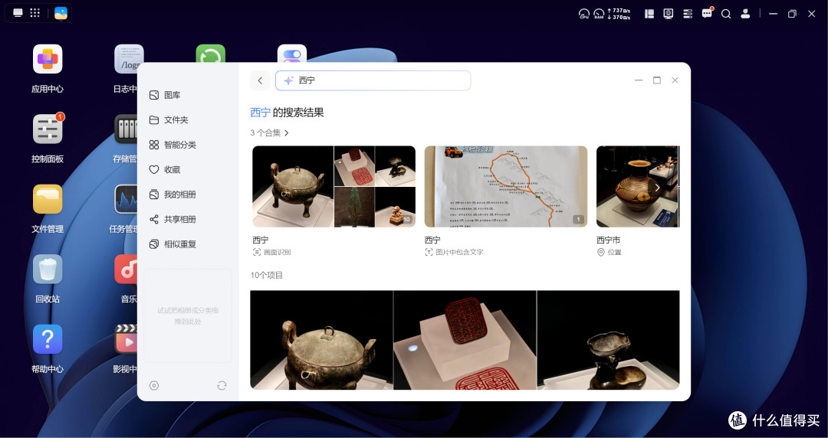
Task: Open the message notifications icon
Action: point(707,13)
